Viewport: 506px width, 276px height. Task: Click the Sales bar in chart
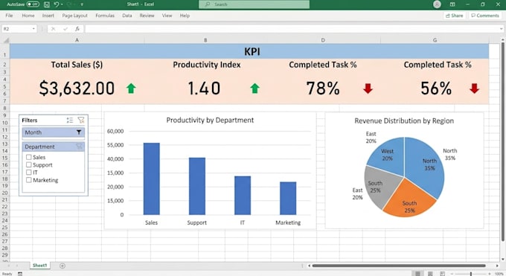[151, 179]
